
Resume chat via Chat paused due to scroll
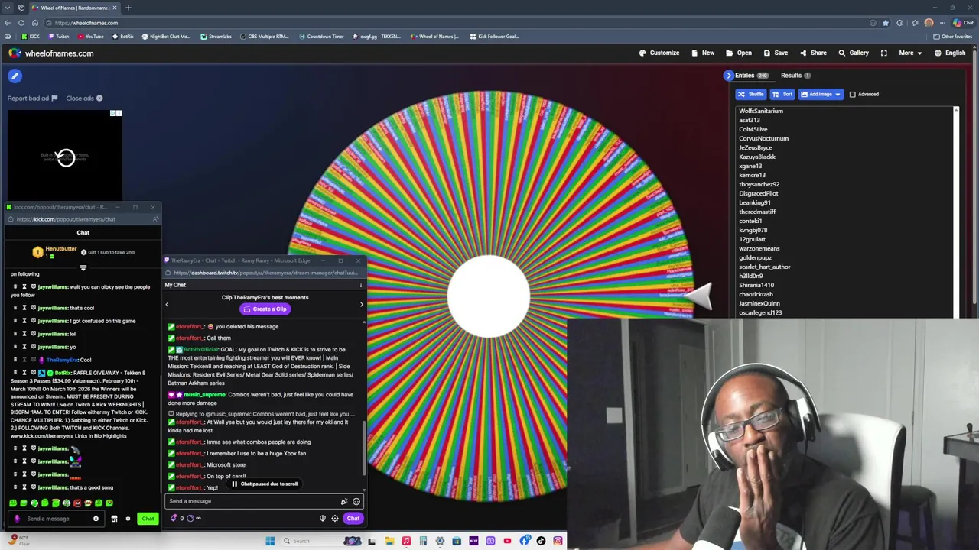click(x=265, y=484)
